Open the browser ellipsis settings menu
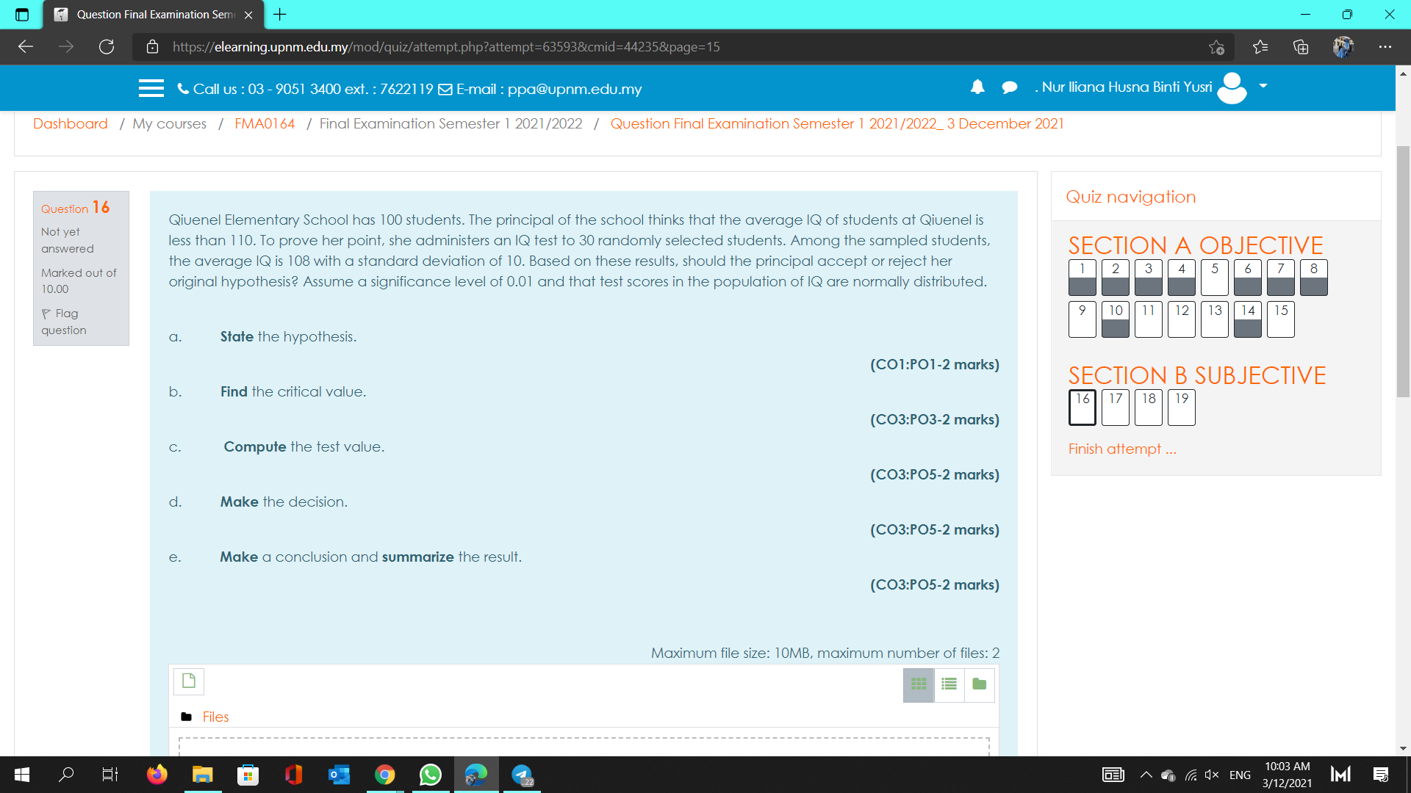Image resolution: width=1411 pixels, height=793 pixels. (1385, 46)
